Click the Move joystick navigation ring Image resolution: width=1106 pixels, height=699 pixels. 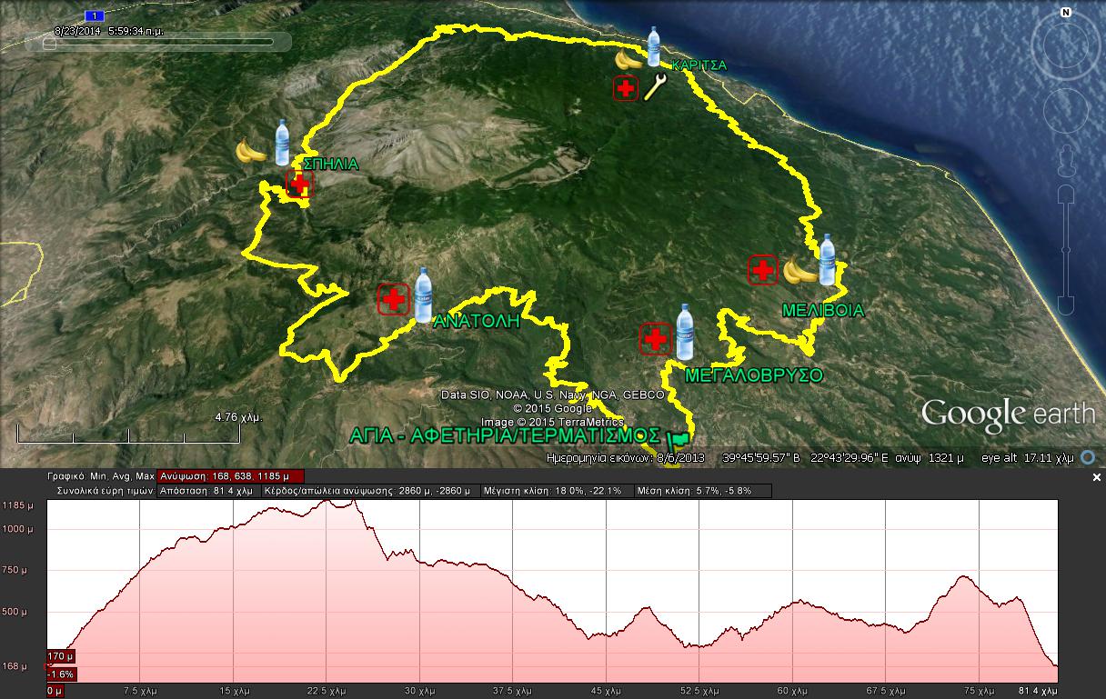tap(1066, 109)
